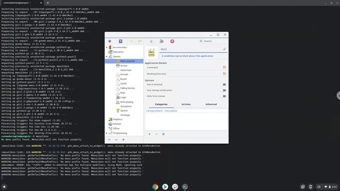The image size is (340, 191).
Task: Click the add launcher plus icon in MenuLibre toolbar
Action: point(110,41)
